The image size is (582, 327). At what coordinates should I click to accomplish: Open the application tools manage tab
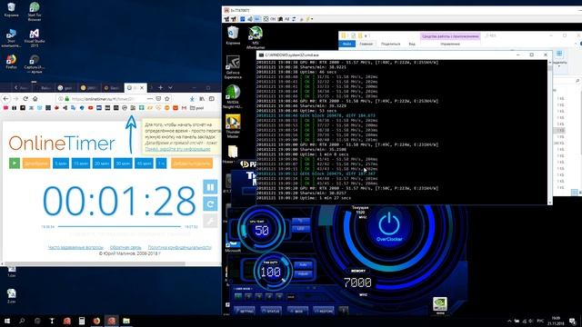click(x=450, y=44)
